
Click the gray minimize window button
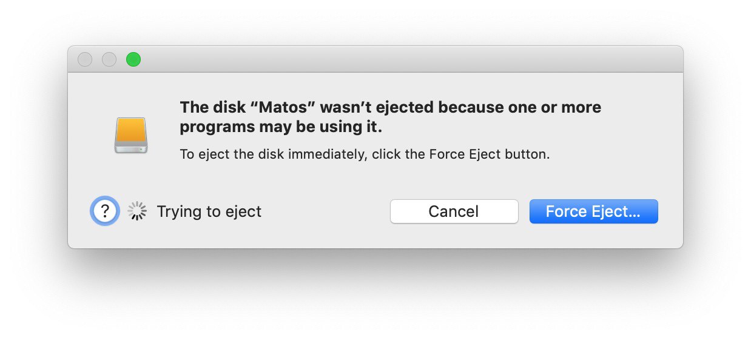point(109,59)
